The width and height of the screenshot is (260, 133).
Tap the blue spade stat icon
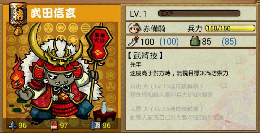pyautogui.click(x=13, y=125)
